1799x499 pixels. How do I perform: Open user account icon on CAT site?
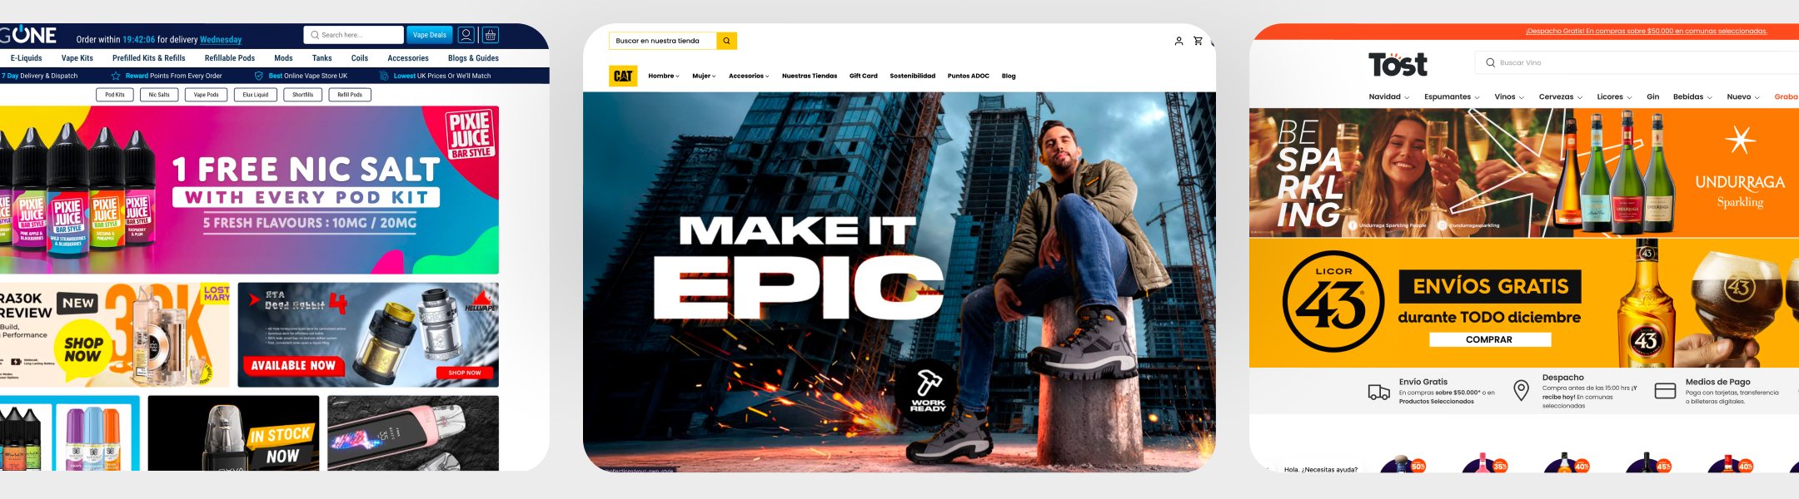(x=1179, y=41)
